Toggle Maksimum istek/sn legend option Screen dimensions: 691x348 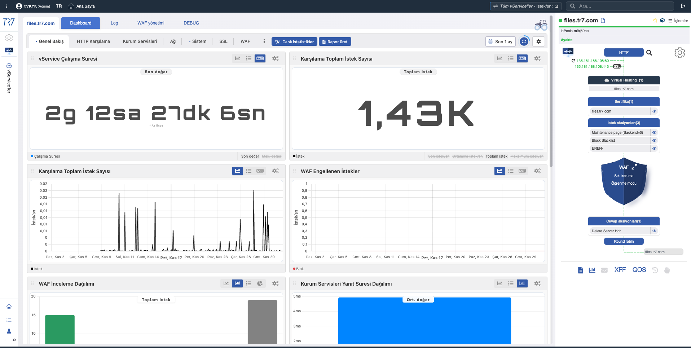(x=527, y=156)
